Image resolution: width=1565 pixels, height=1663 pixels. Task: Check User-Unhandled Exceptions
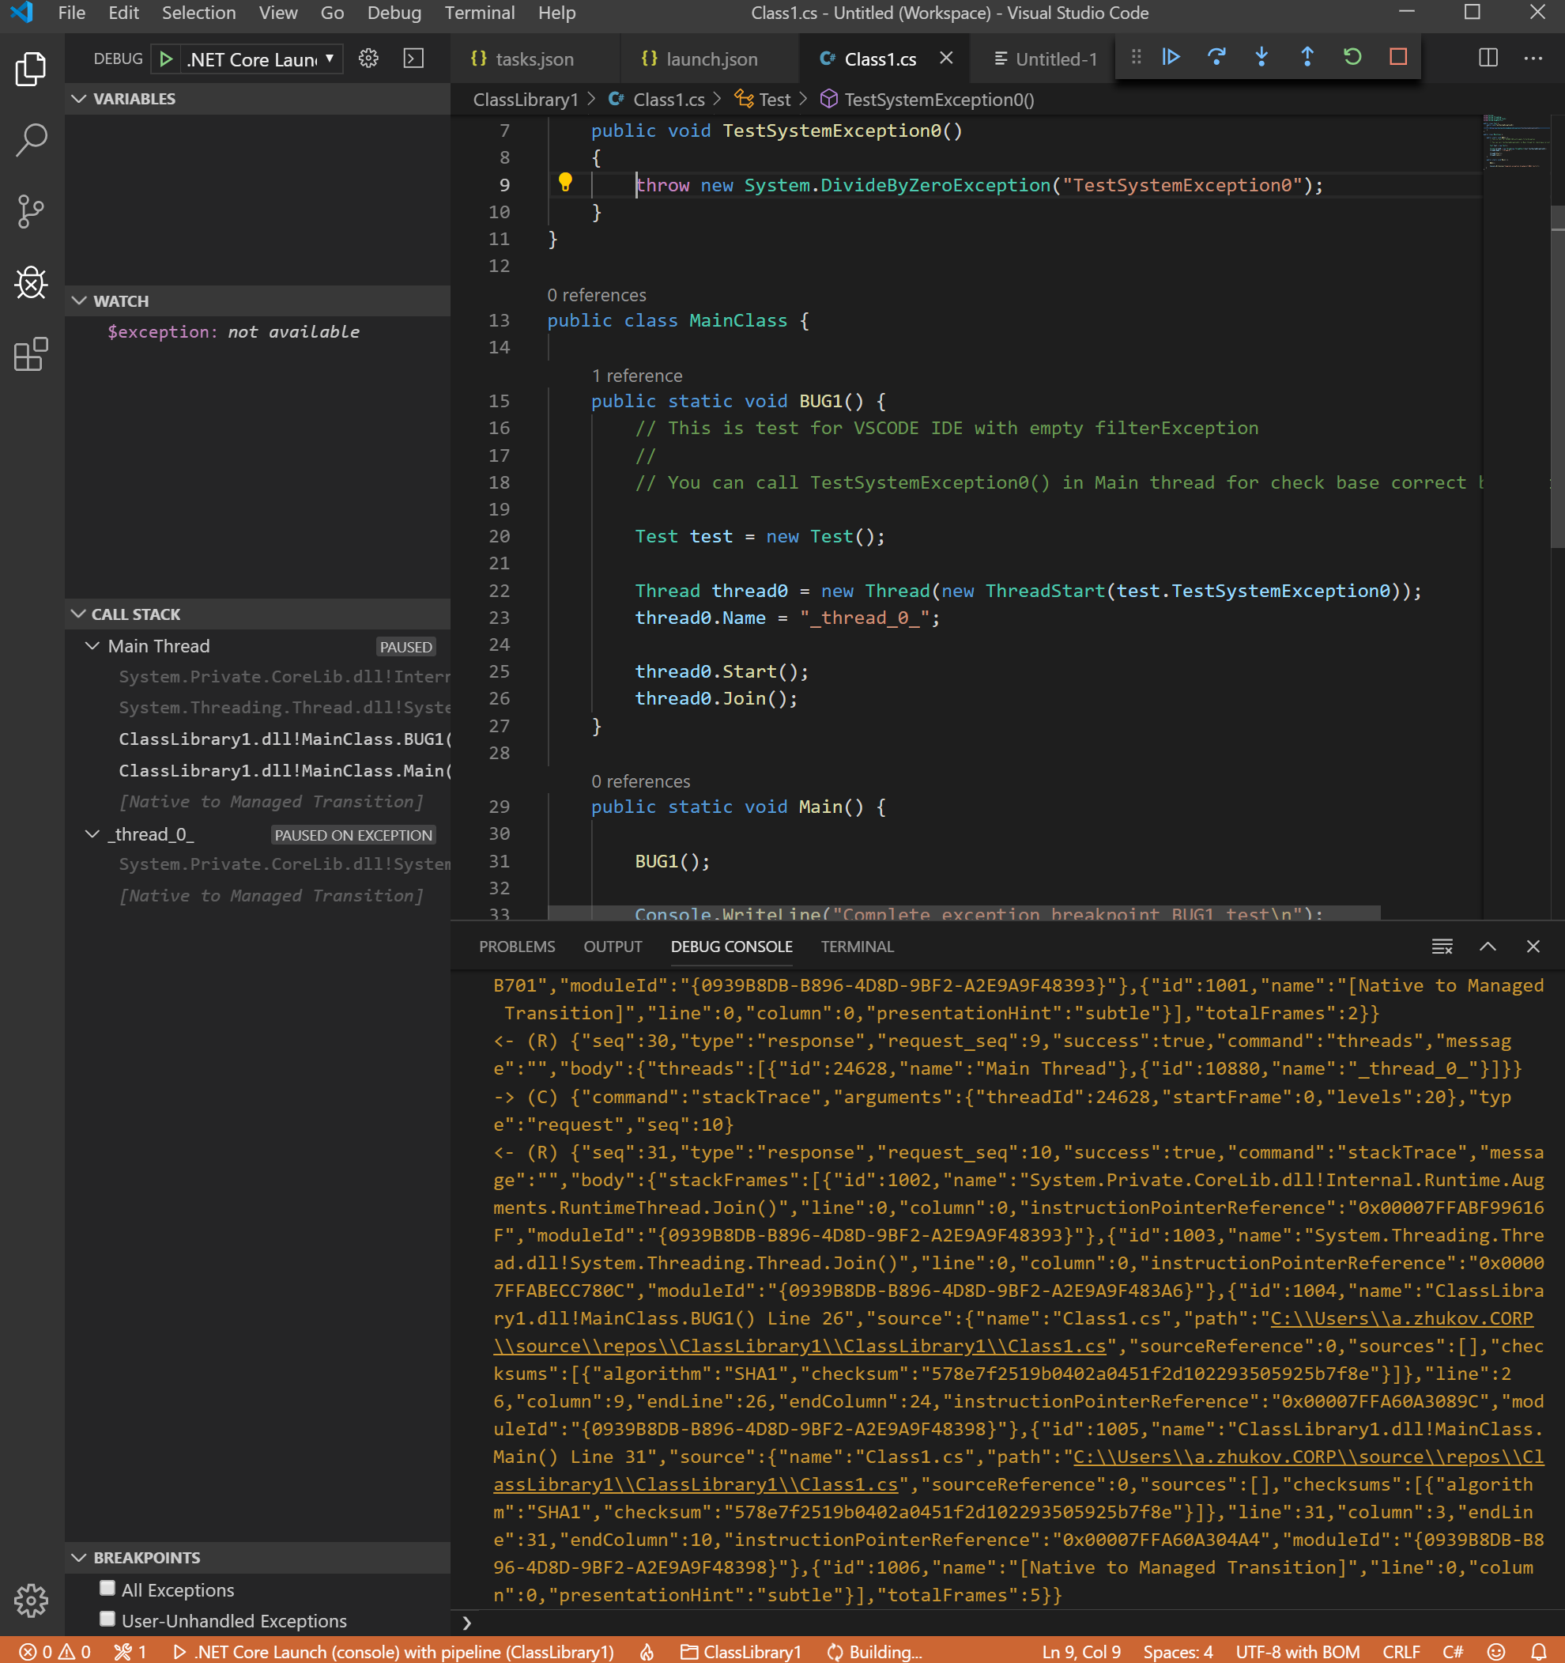(107, 1619)
